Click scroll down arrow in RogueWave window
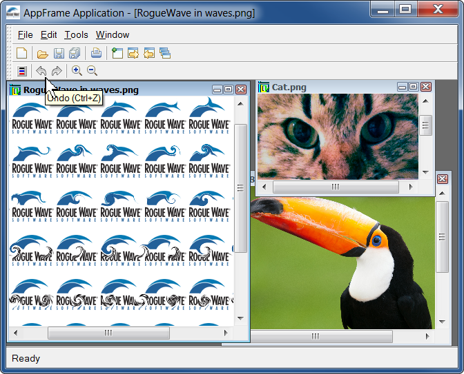464x374 pixels. pos(240,318)
